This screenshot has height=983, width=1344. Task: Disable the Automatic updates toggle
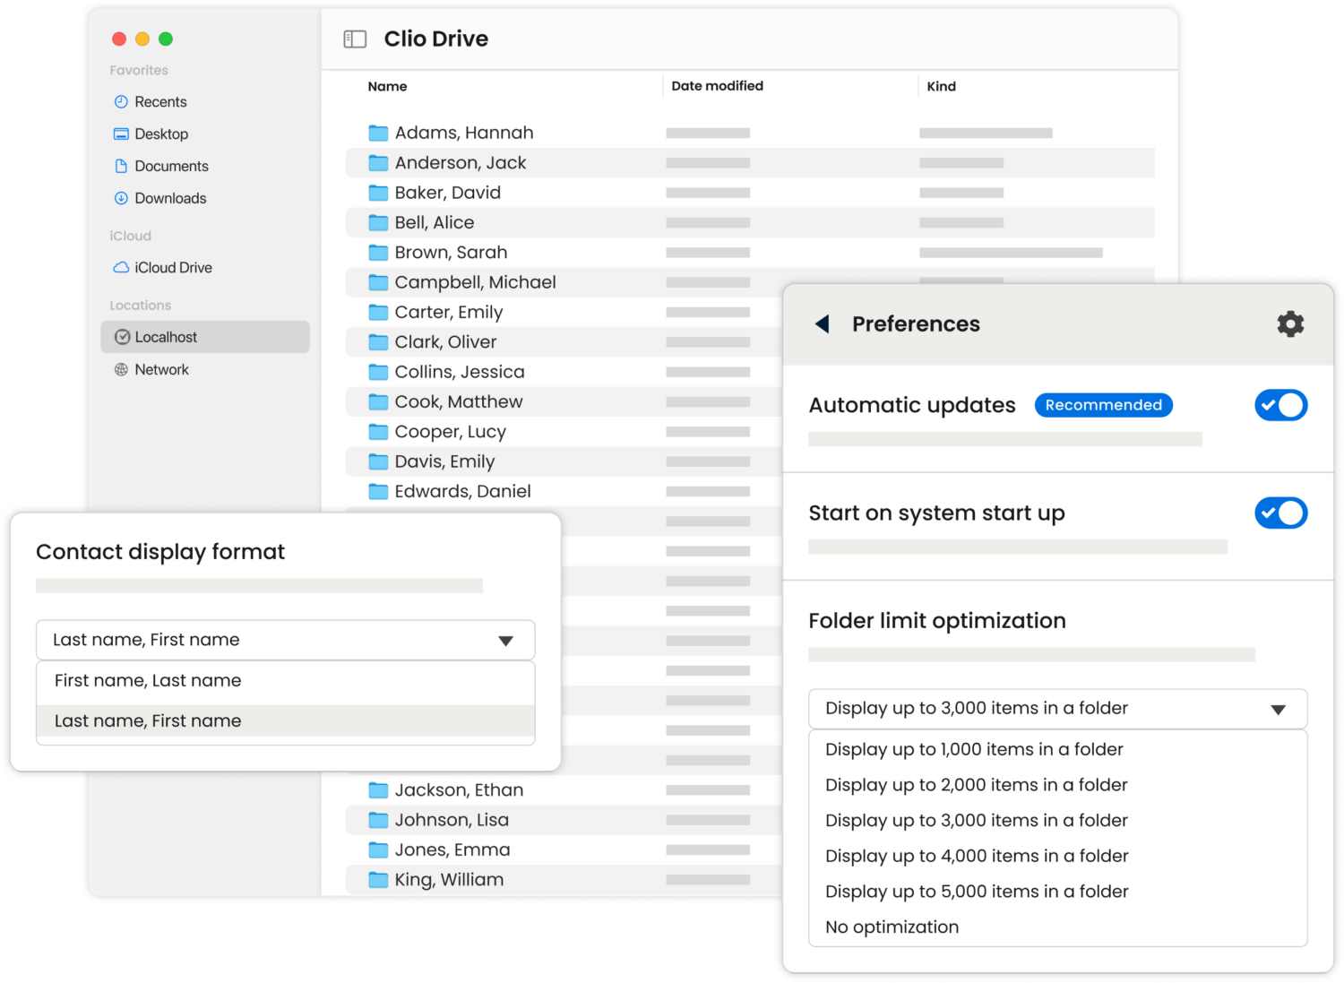point(1280,406)
